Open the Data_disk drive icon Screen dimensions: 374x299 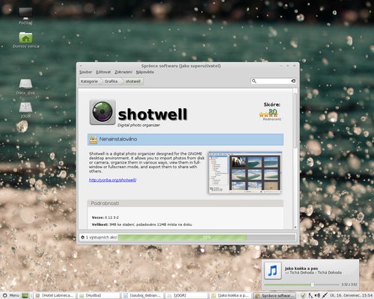tap(25, 87)
